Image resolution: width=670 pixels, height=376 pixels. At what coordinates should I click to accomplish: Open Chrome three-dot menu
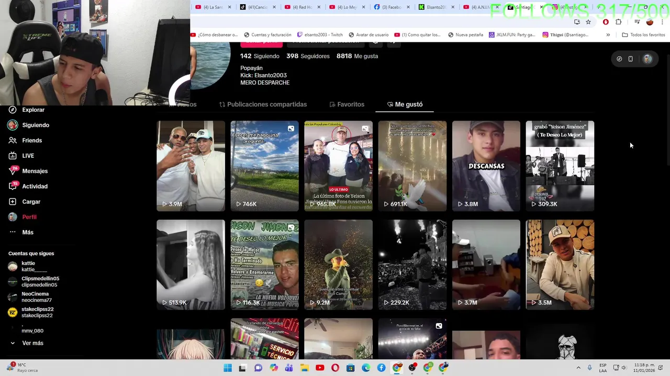(x=663, y=22)
